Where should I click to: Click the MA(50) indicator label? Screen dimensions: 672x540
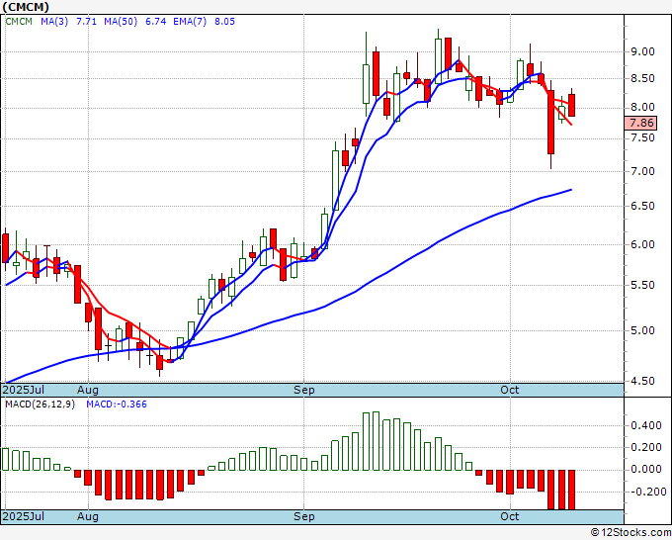tap(121, 22)
